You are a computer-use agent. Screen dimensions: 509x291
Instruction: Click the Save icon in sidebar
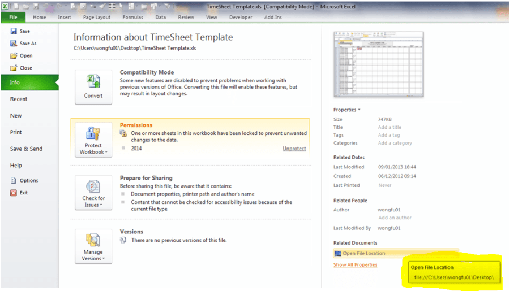point(14,31)
